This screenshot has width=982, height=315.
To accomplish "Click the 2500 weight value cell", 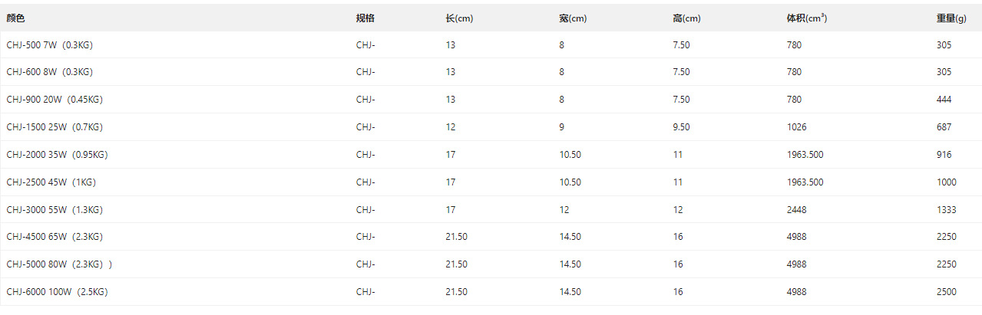I will coord(947,292).
